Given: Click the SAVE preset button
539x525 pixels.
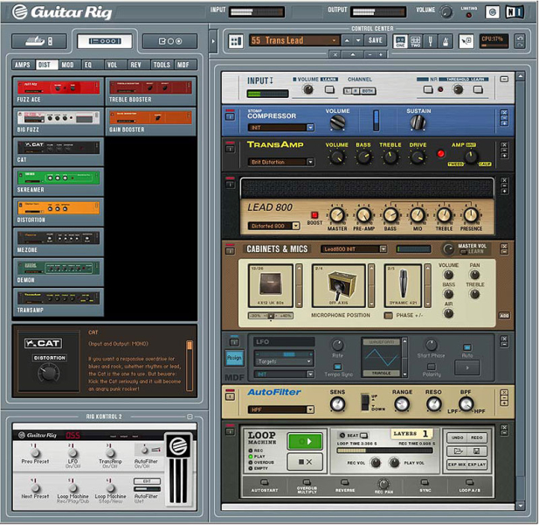Looking at the screenshot, I should [x=375, y=40].
